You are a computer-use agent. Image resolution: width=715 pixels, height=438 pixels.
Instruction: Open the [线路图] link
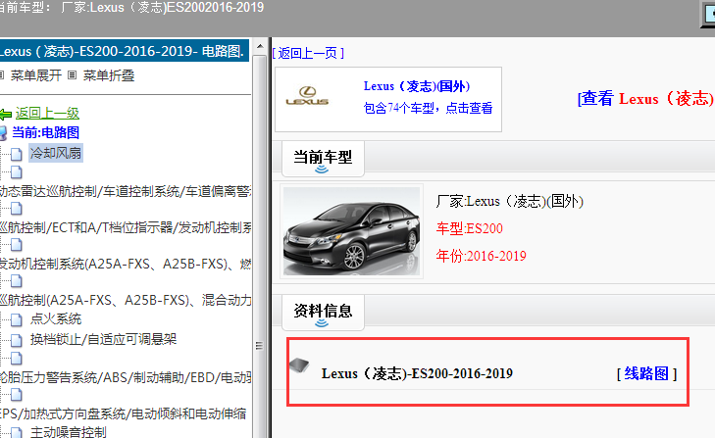point(646,373)
